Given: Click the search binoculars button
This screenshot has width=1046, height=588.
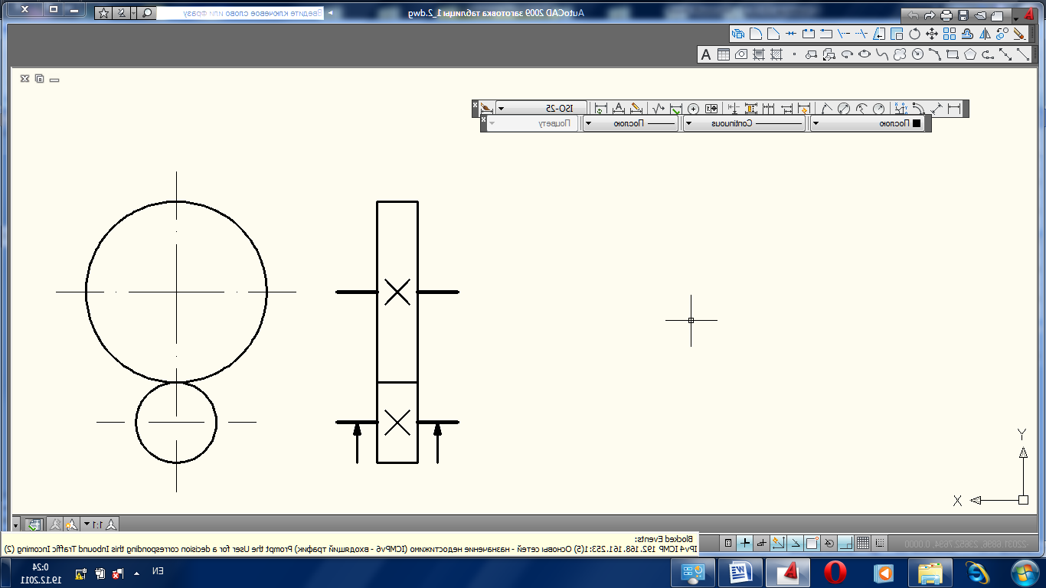Looking at the screenshot, I should tap(147, 13).
